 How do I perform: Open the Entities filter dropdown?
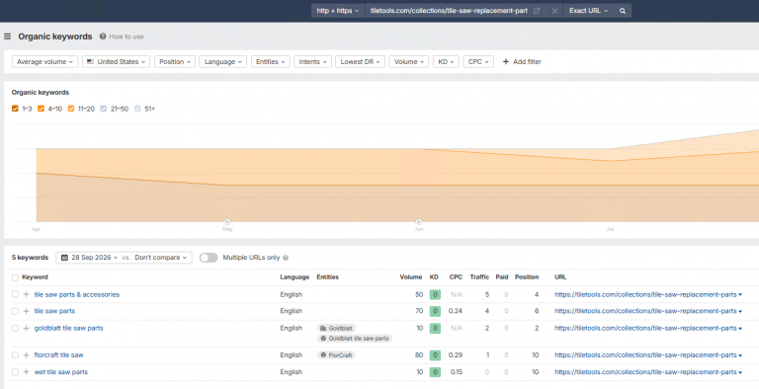[x=270, y=62]
